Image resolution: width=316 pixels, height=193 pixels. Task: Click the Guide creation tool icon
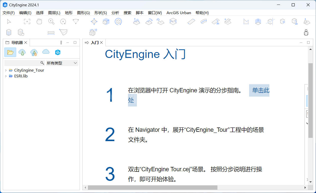click(270, 22)
